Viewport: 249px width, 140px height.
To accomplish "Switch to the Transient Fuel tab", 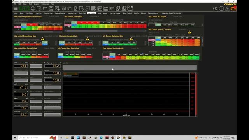I will 72,13.
